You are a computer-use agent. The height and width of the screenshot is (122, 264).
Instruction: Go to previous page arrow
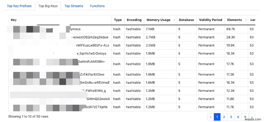[x=211, y=117]
